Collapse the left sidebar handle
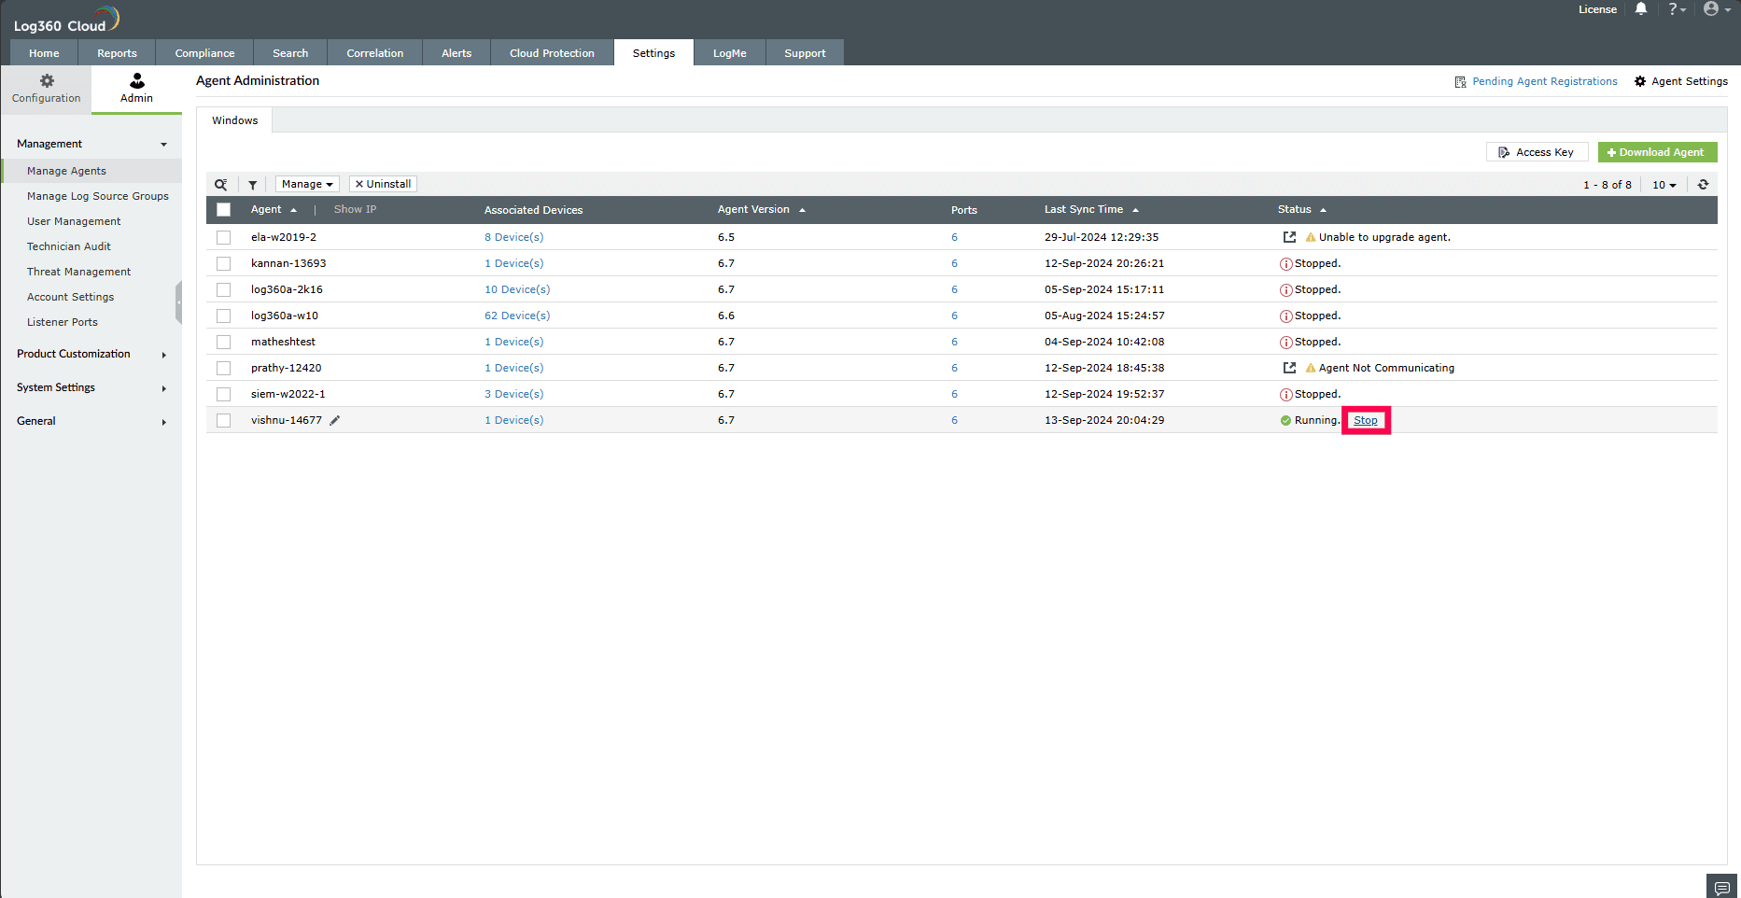This screenshot has height=898, width=1741. click(178, 303)
